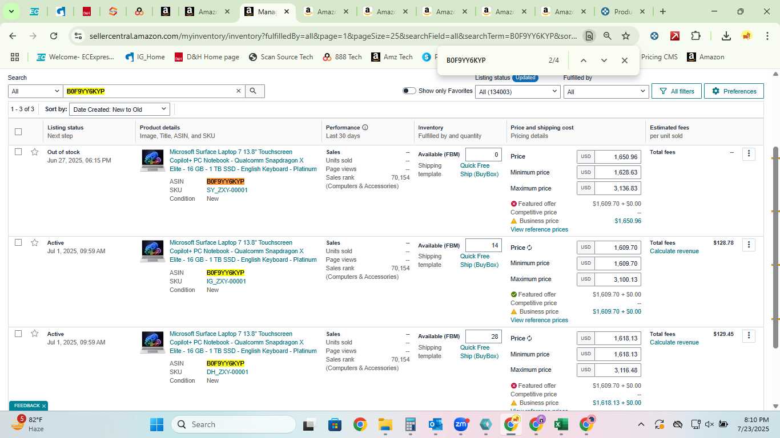Viewport: 780px width, 438px height.
Task: Open File Explorer from taskbar
Action: tap(385, 424)
